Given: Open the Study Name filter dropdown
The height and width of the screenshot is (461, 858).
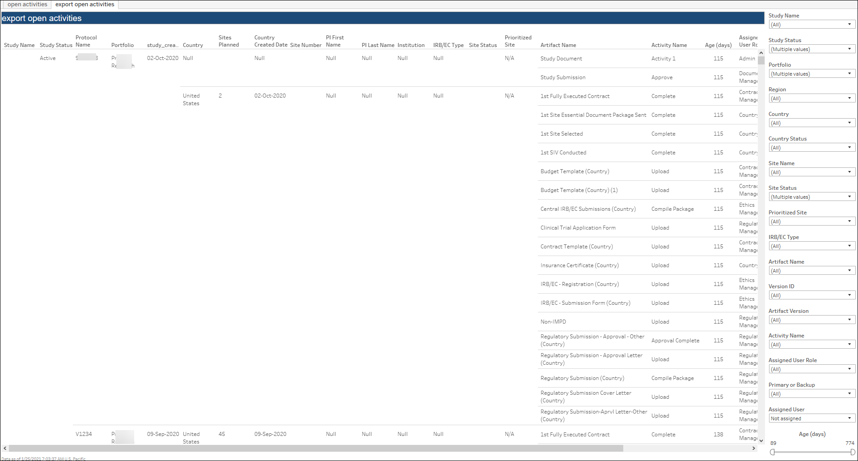Looking at the screenshot, I should point(812,25).
